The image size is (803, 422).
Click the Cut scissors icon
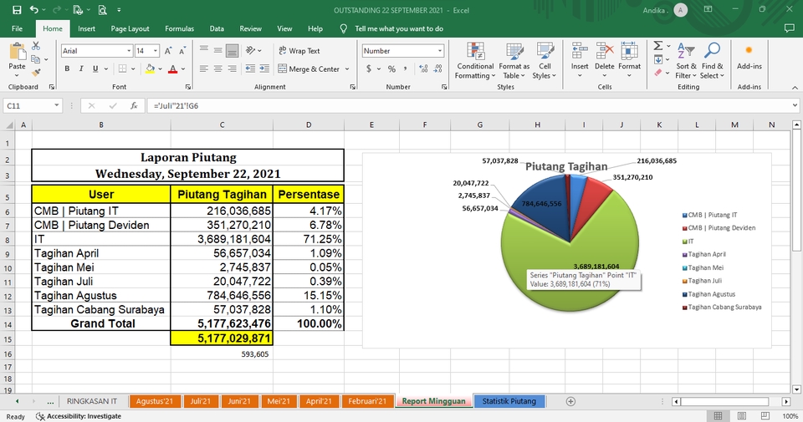click(x=36, y=46)
